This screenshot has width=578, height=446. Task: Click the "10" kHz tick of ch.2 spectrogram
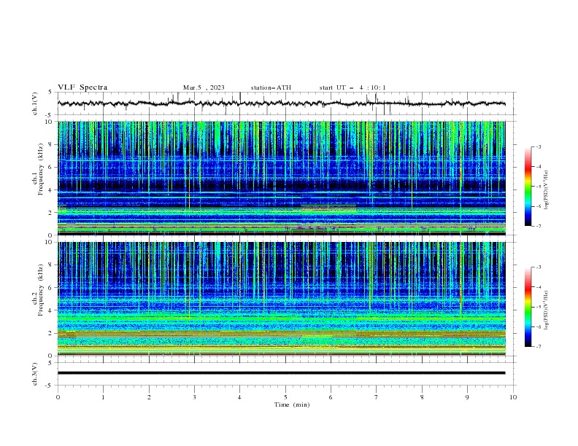[x=50, y=242]
